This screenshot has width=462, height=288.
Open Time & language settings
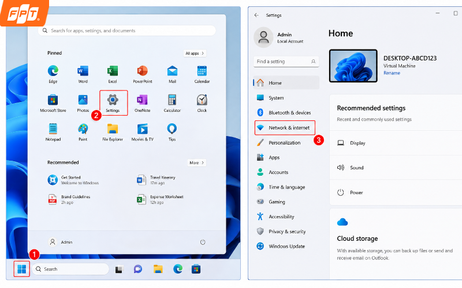(286, 187)
